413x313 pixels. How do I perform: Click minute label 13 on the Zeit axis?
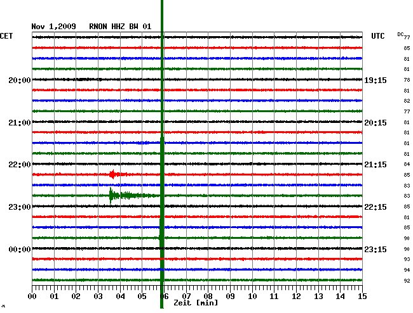point(318,297)
